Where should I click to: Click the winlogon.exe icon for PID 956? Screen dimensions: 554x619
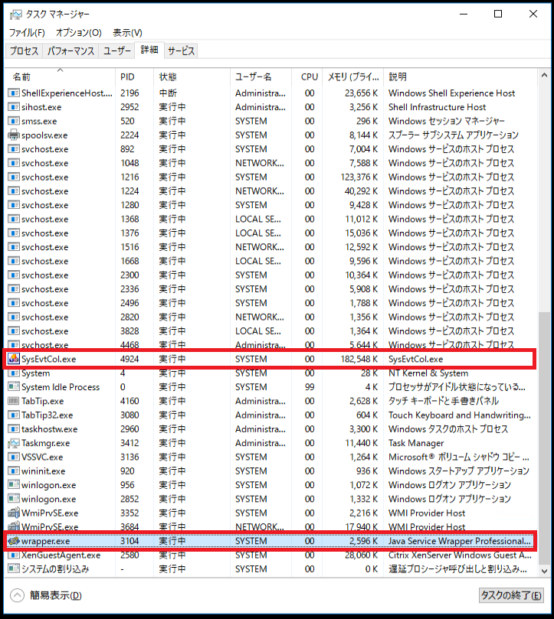(14, 485)
